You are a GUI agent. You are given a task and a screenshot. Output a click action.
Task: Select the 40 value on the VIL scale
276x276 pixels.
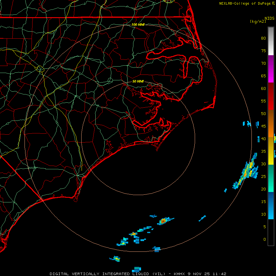pos(263,139)
